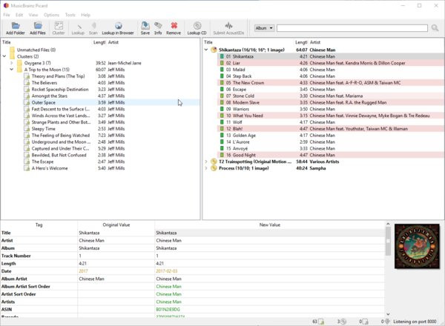Collapse the Clusters tree node
This screenshot has width=445, height=326.
pyautogui.click(x=4, y=56)
